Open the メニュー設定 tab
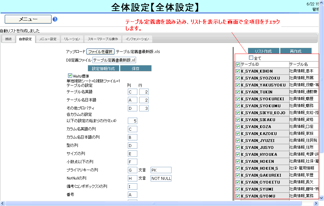Image resolution: width=324 pixels, height=206 pixels. 48,39
